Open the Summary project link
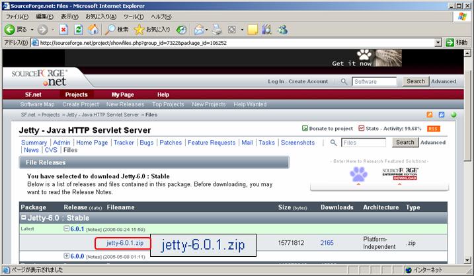Viewport: 474px width, 276px height. click(34, 143)
